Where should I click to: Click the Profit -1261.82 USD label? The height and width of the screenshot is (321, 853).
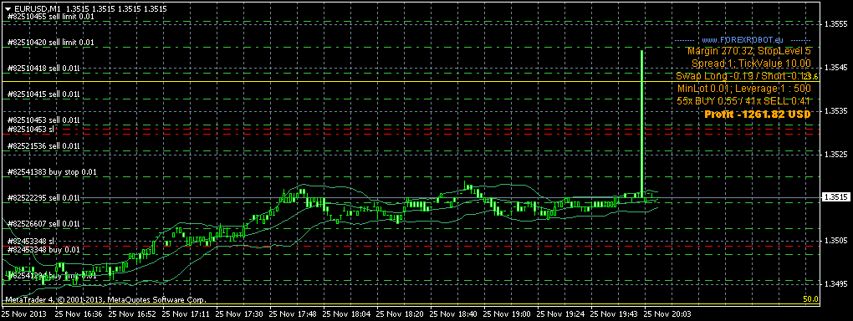(x=758, y=115)
